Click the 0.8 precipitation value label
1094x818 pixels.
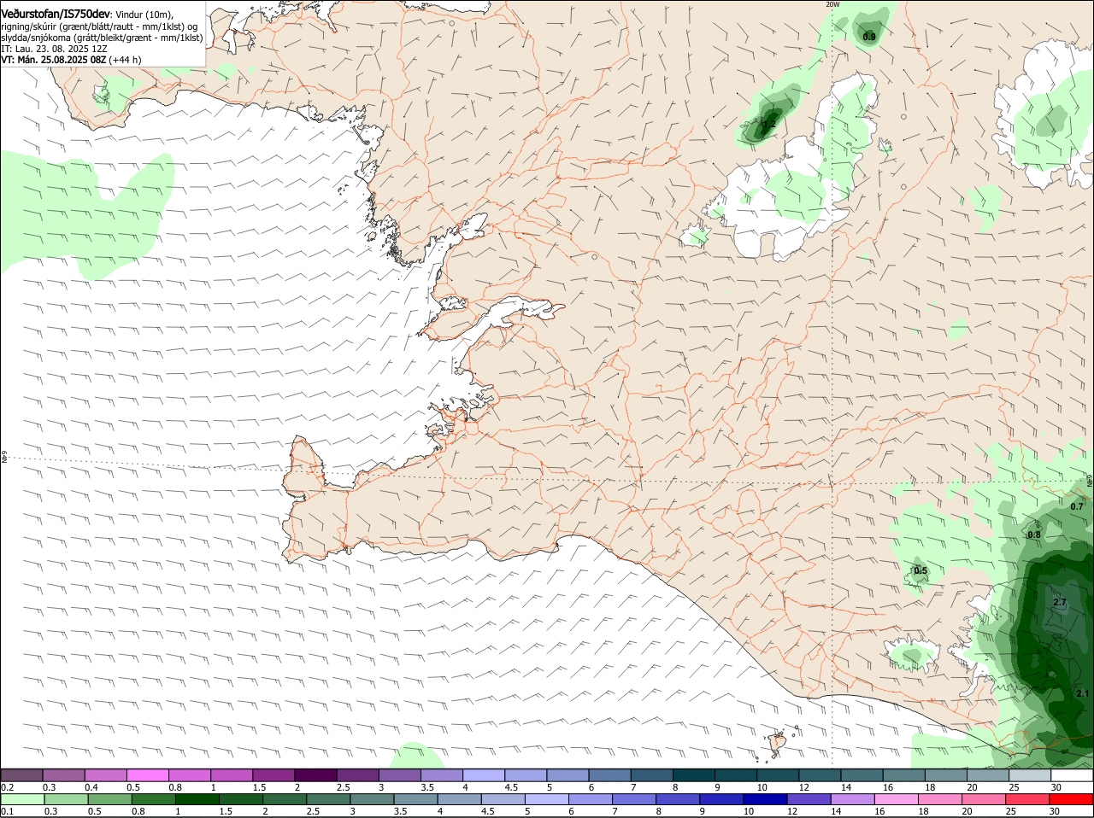[1034, 535]
